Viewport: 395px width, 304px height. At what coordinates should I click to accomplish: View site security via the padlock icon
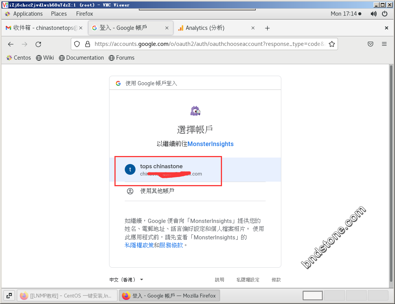click(x=88, y=44)
